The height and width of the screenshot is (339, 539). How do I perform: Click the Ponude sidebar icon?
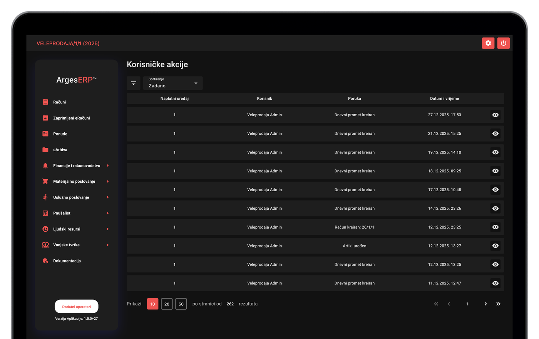coord(45,134)
